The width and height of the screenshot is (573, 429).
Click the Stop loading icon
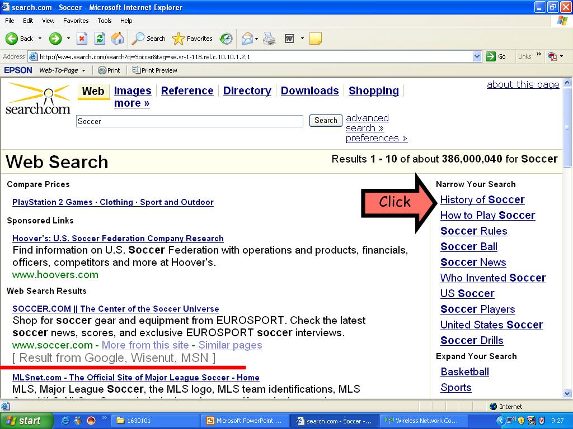82,39
